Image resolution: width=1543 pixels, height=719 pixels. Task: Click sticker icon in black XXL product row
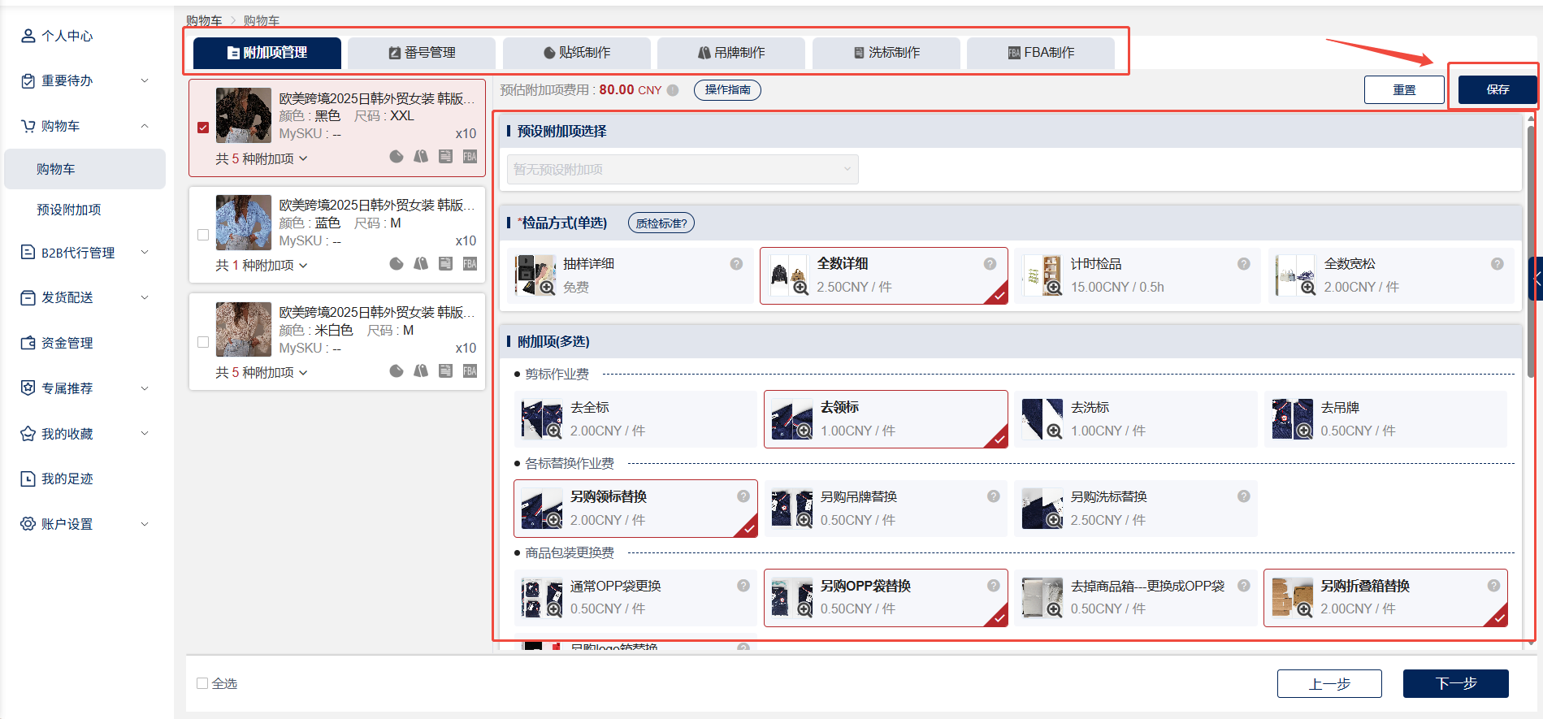pyautogui.click(x=397, y=156)
